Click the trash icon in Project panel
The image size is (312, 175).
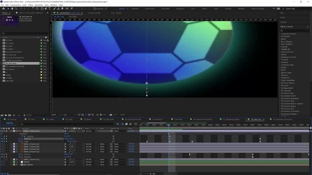[x=24, y=115]
